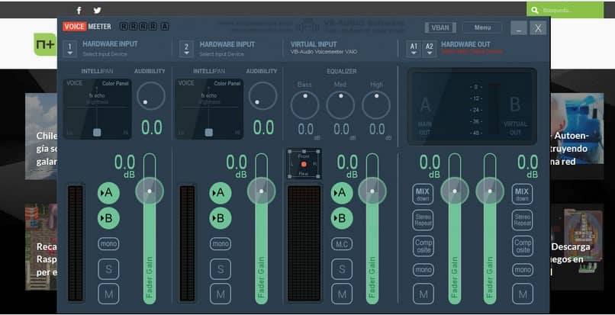Toggle bus B on Virtual Input
Screen dimensions: 615x315
pos(342,218)
